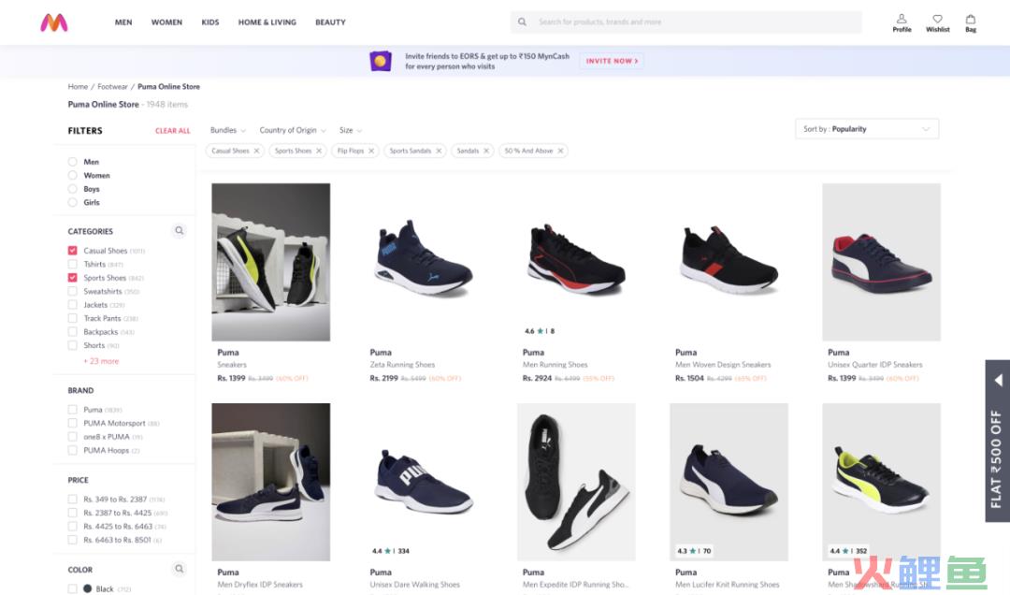Viewport: 1010px width, 595px height.
Task: Check the Backpacks category checkbox
Action: 73,332
